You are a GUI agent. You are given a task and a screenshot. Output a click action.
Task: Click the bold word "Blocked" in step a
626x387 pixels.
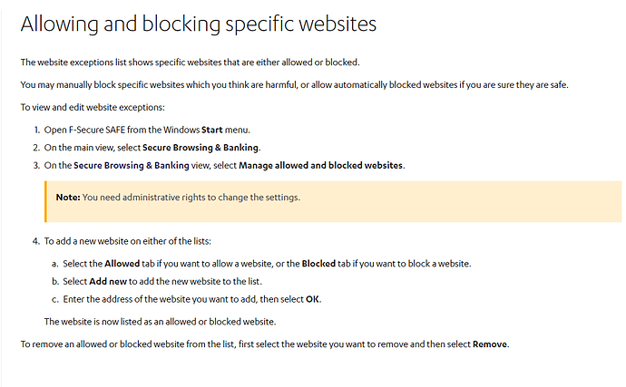(x=319, y=264)
